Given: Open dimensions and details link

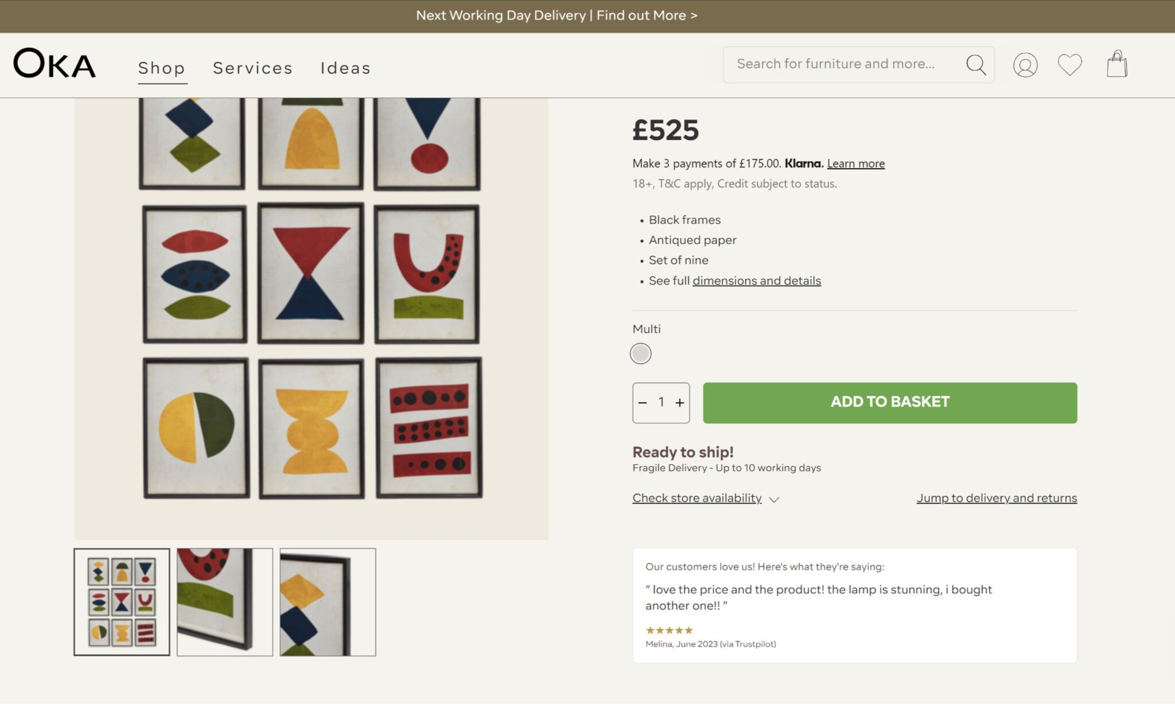Looking at the screenshot, I should pyautogui.click(x=756, y=281).
